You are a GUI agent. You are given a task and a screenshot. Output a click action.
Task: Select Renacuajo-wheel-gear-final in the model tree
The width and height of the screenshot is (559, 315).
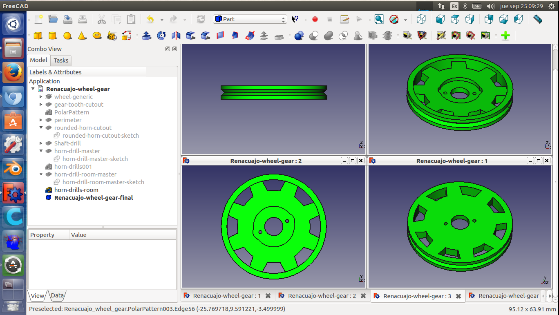pyautogui.click(x=94, y=198)
